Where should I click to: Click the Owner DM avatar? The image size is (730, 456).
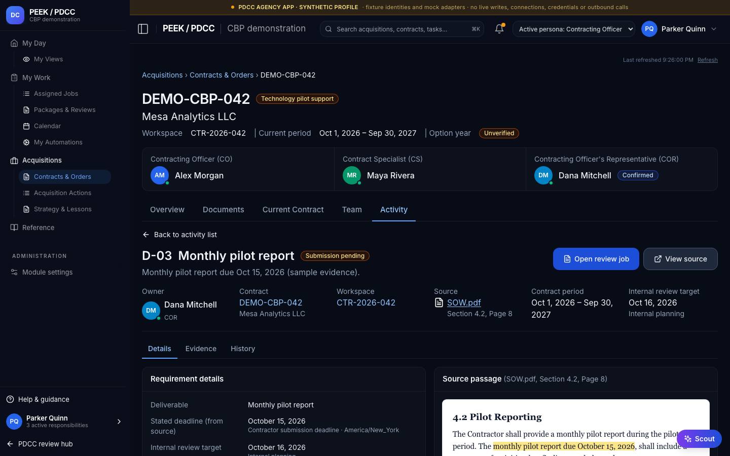point(151,311)
